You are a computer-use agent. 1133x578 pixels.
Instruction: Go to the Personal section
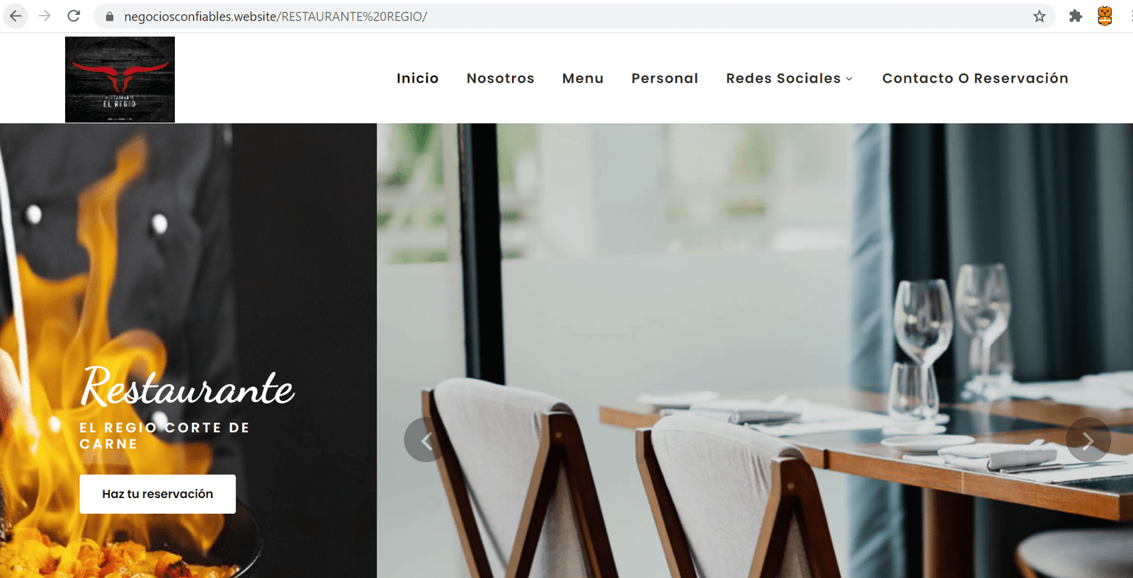point(665,79)
